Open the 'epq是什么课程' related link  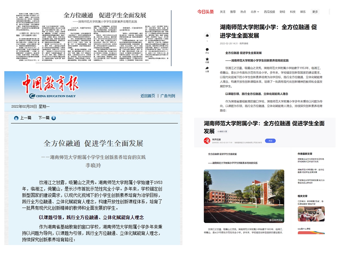click(x=304, y=229)
